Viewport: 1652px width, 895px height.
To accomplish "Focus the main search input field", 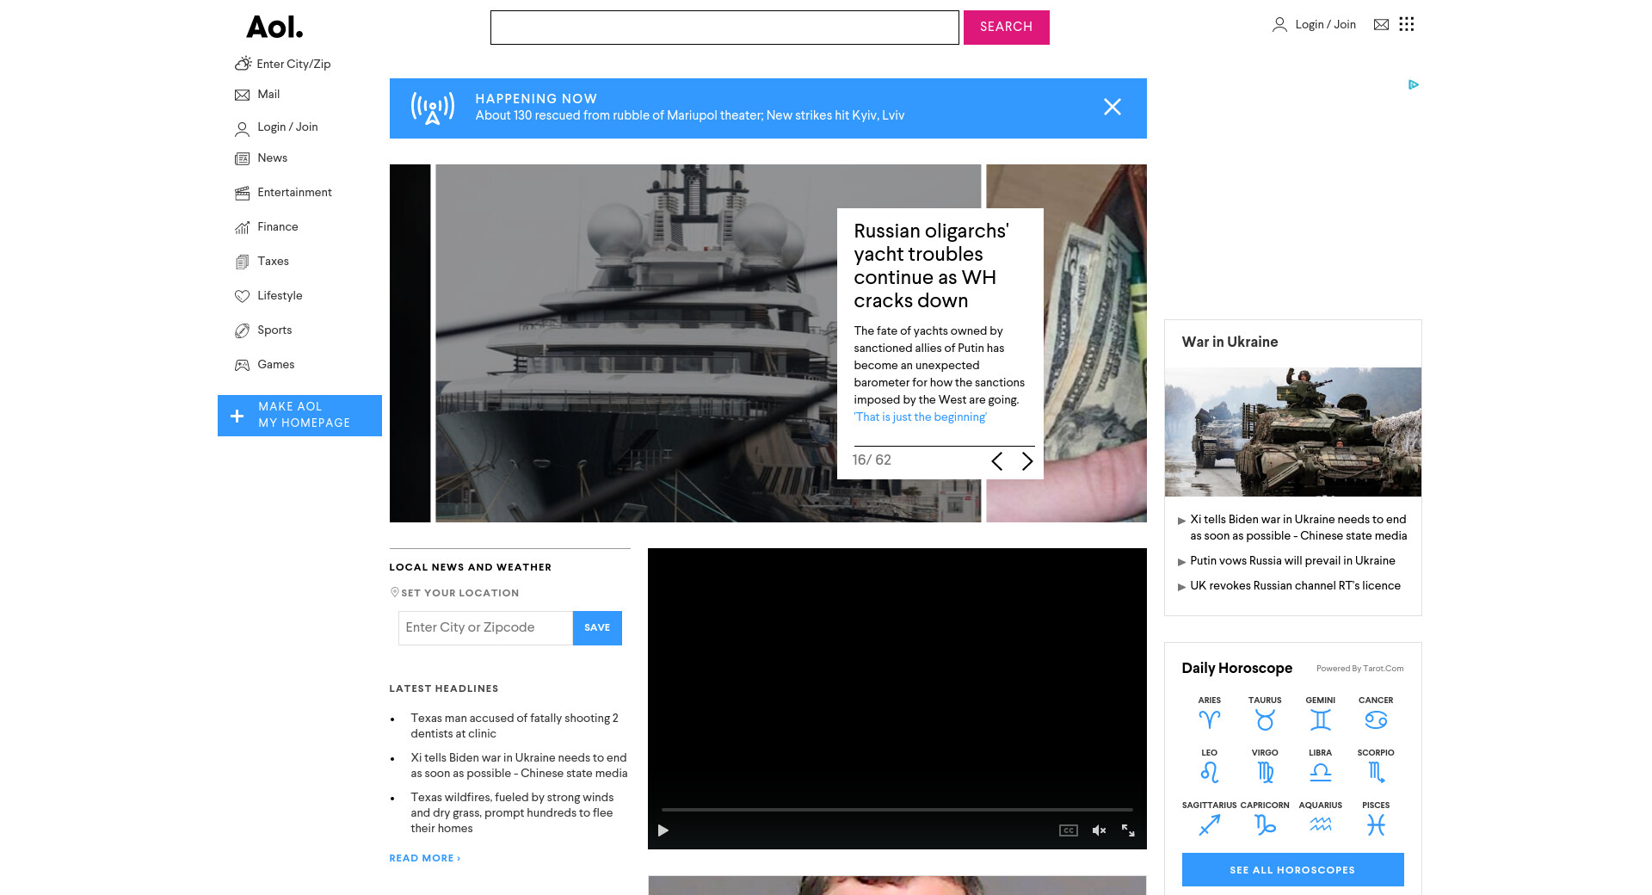I will click(724, 28).
